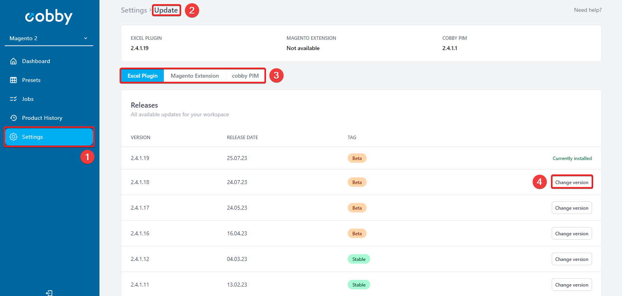
Task: Click the Beta tag for 2.4.1.16
Action: [x=357, y=233]
